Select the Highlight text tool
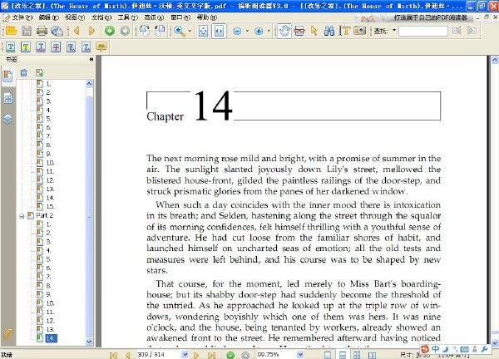The height and width of the screenshot is (359, 499). pos(26,47)
